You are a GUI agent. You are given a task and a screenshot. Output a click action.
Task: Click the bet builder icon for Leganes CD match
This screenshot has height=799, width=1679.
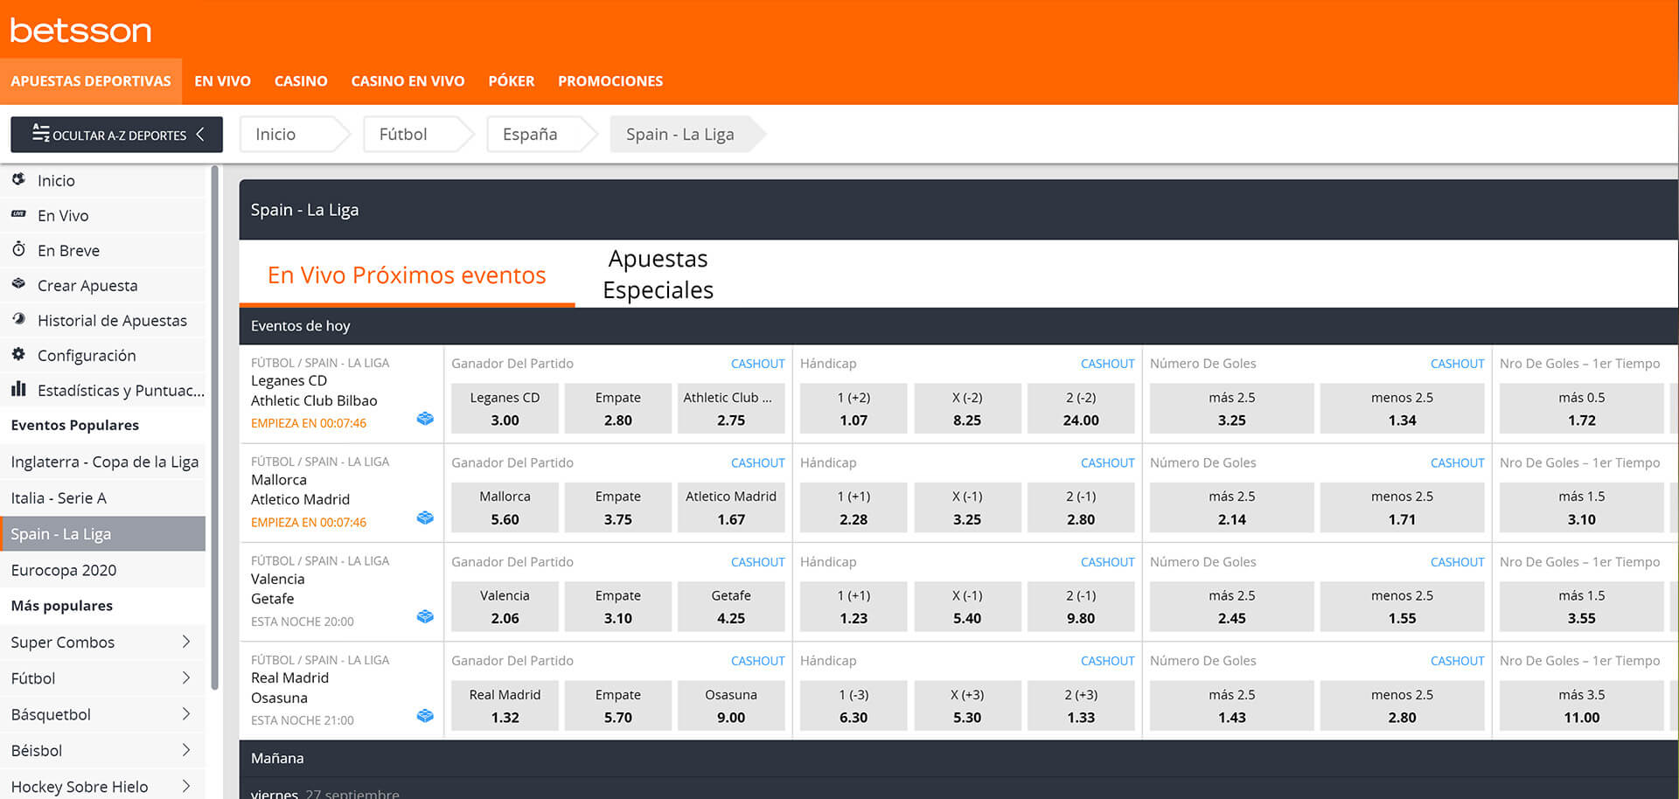425,419
